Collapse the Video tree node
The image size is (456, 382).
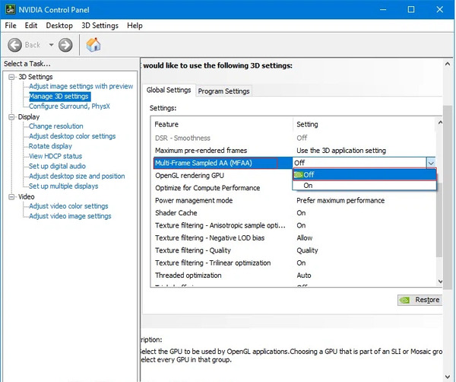point(11,196)
